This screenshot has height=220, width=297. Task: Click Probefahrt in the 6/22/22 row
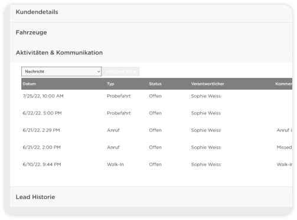pos(119,113)
